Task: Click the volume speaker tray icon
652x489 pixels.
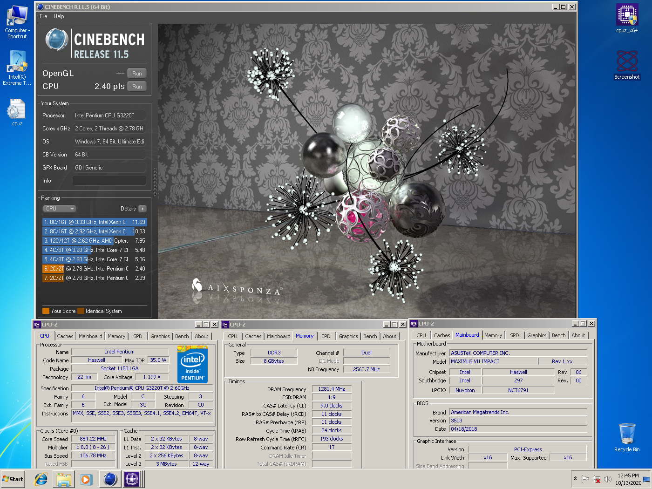Action: point(607,479)
